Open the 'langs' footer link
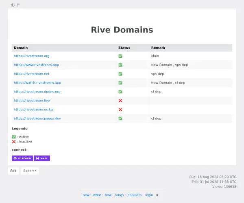This screenshot has width=244, height=203. point(119,195)
